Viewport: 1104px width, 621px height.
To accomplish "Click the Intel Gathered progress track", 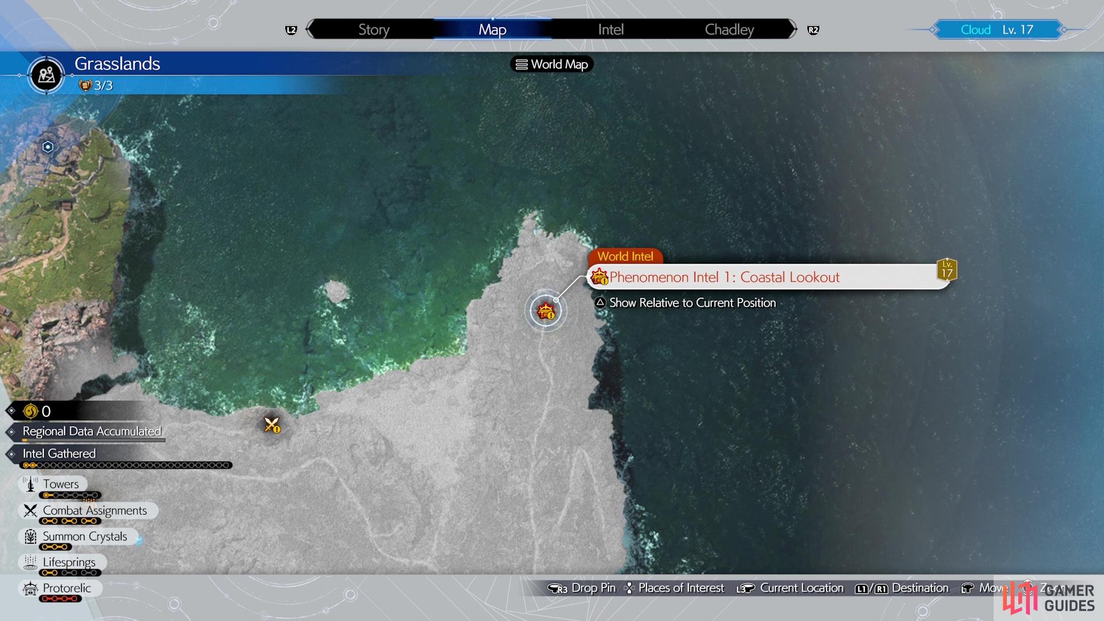I will [126, 465].
